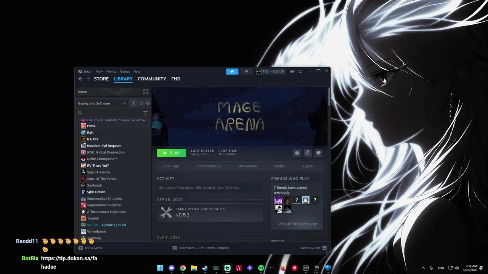Screen dimensions: 488x274
Task: Open Mage Arena settings gear
Action: click(297, 153)
